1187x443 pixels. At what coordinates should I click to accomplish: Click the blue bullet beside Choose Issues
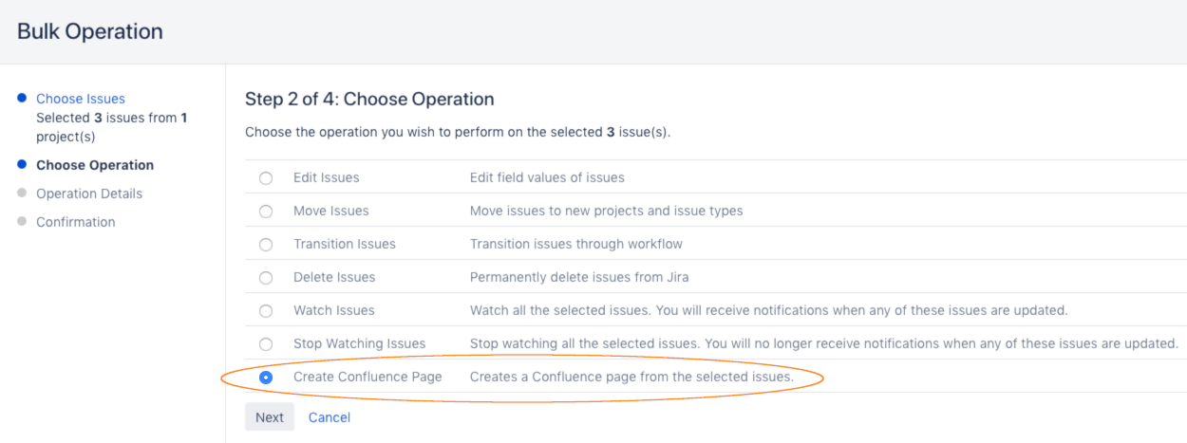(x=22, y=98)
